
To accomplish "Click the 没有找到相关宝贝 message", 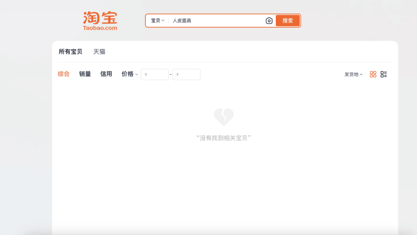I will (224, 138).
